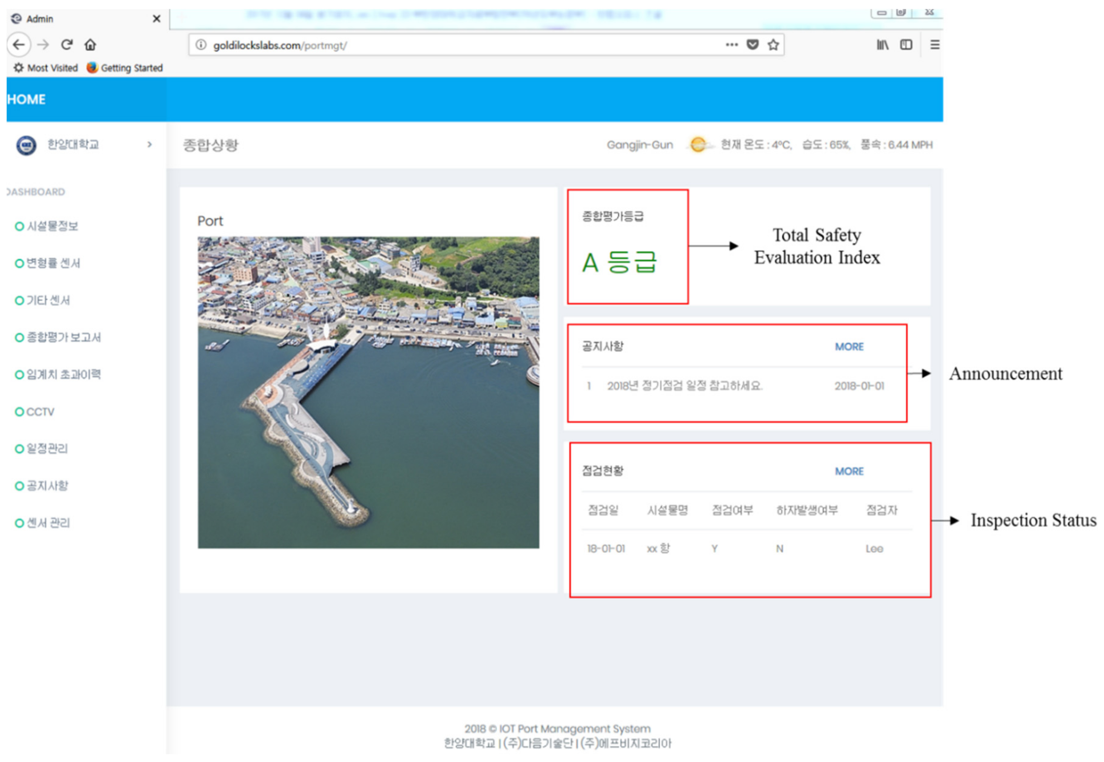Select CCTV from dashboard menu
1104x762 pixels.
point(40,412)
